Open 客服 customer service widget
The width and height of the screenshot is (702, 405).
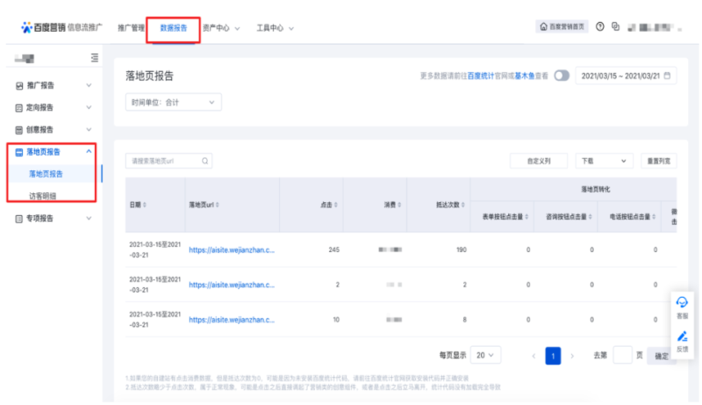click(x=682, y=307)
